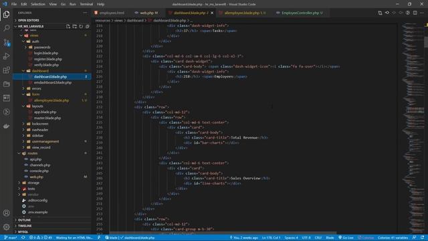Collapse the layouts folder
This screenshot has width=428, height=241.
pos(52,106)
